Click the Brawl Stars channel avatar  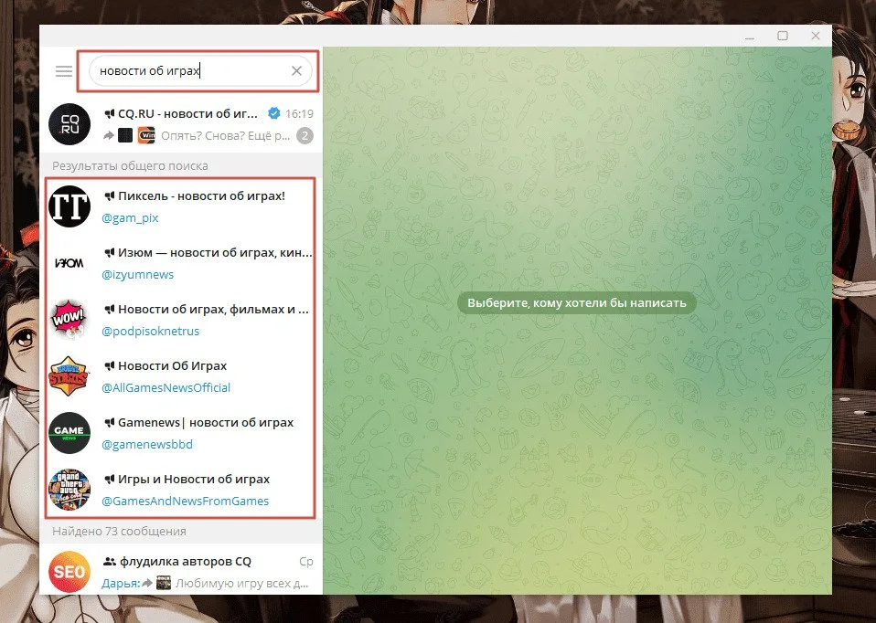pyautogui.click(x=69, y=376)
